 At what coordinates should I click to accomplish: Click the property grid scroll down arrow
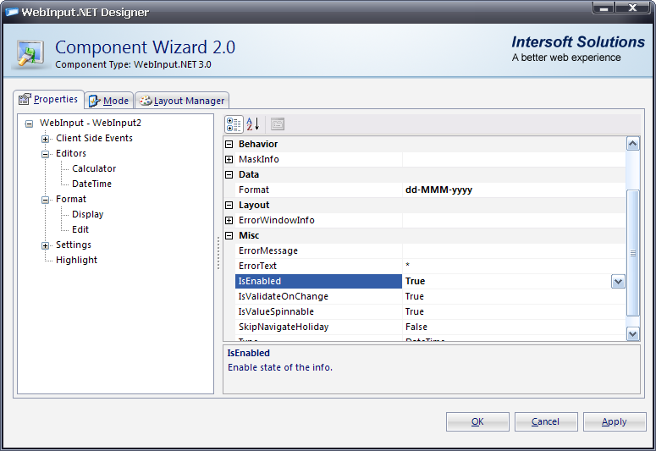[632, 334]
